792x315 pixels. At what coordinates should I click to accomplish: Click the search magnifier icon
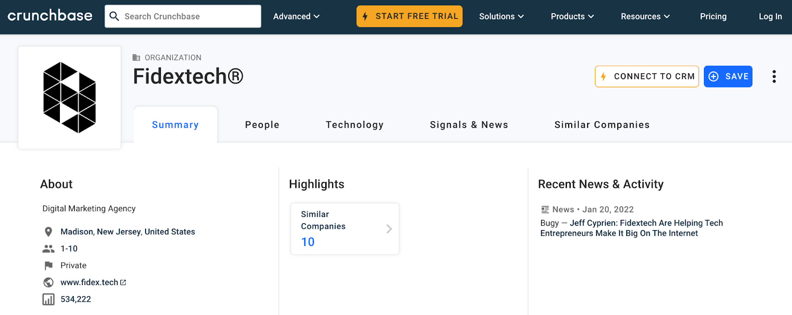pyautogui.click(x=114, y=16)
